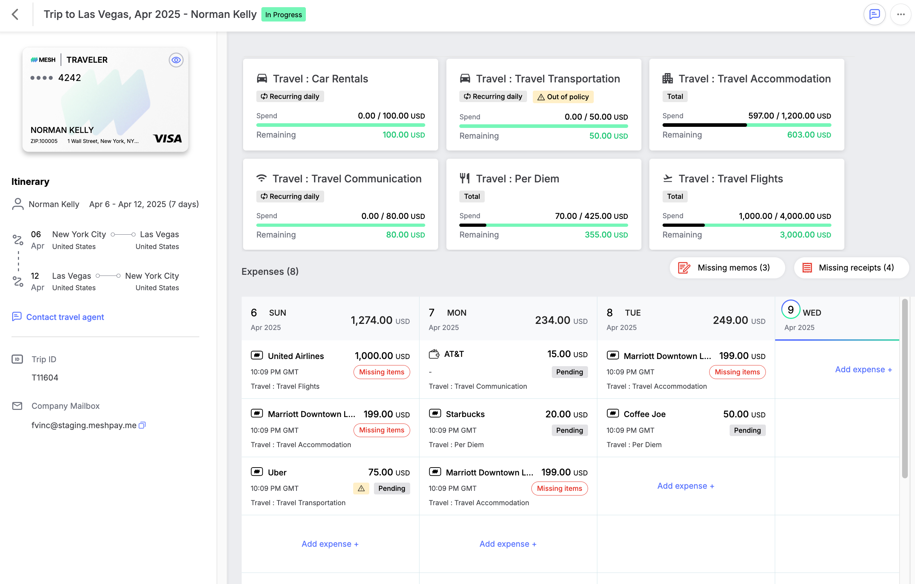915x584 pixels.
Task: Click Missing items on Sunday Marriott expense
Action: [x=381, y=430]
